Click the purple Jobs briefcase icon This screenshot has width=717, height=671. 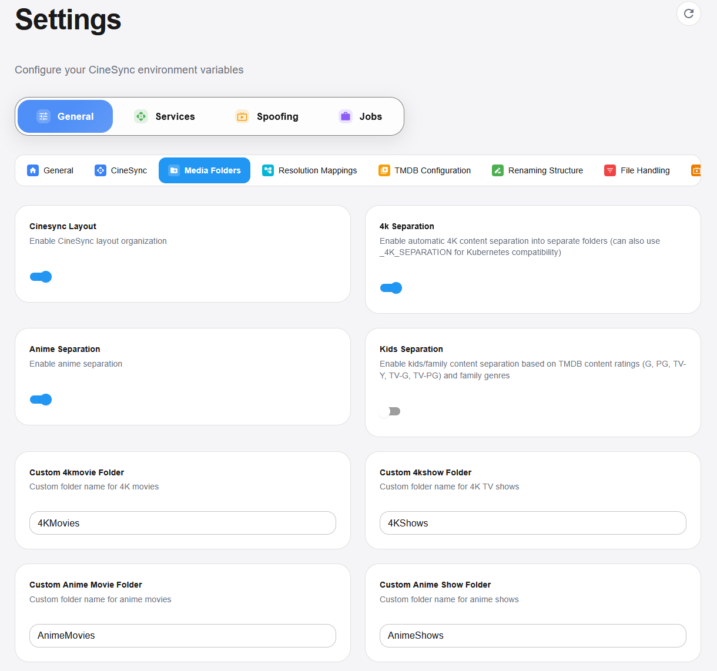tap(346, 116)
